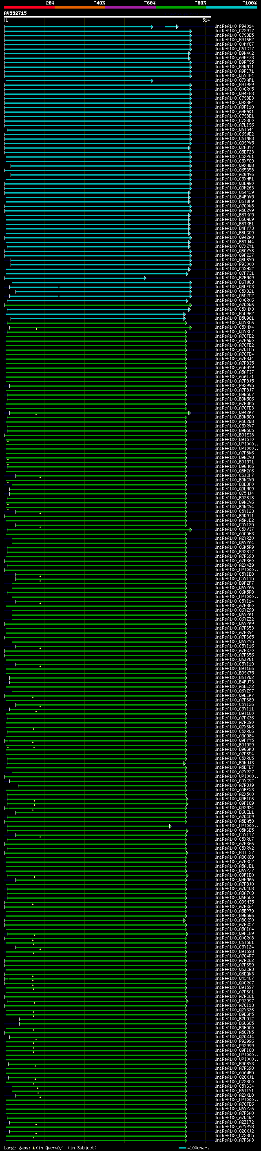The width and height of the screenshot is (261, 1151).
Task: Select the UniRef100_O65252 label
Action: coord(234,296)
